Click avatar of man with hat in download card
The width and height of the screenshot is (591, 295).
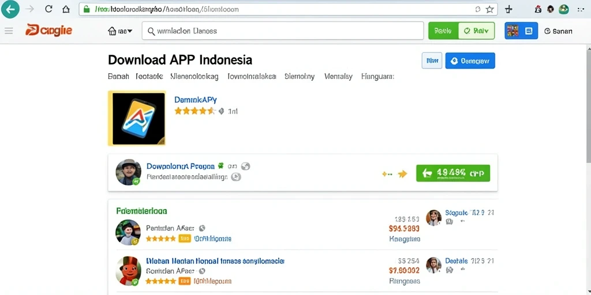point(128,172)
